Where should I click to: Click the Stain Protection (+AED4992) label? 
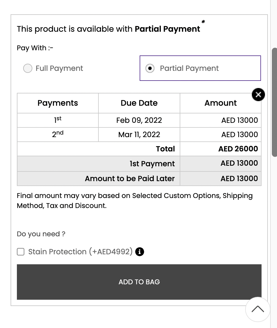[80, 252]
